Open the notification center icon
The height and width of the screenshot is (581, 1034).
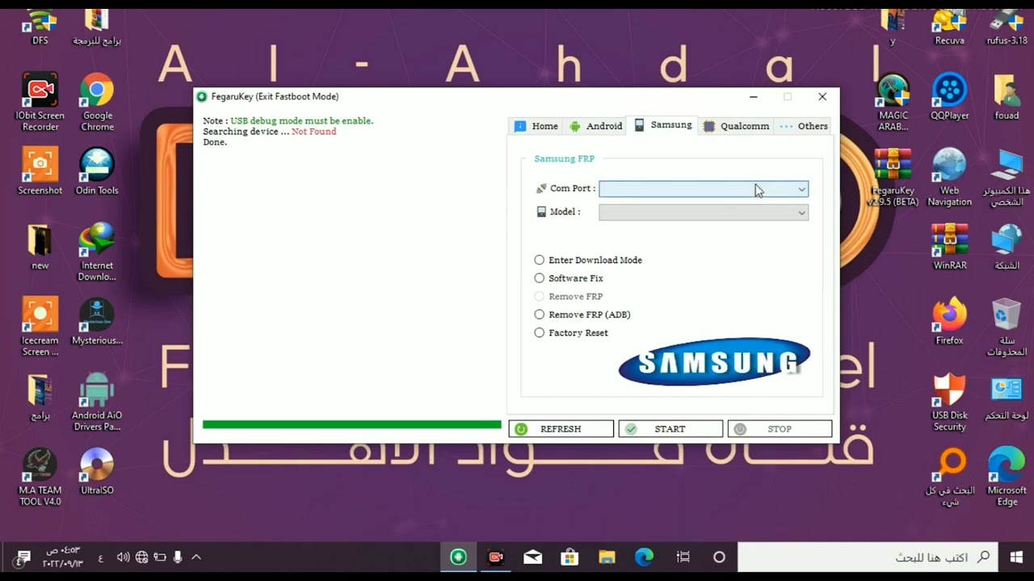(23, 557)
